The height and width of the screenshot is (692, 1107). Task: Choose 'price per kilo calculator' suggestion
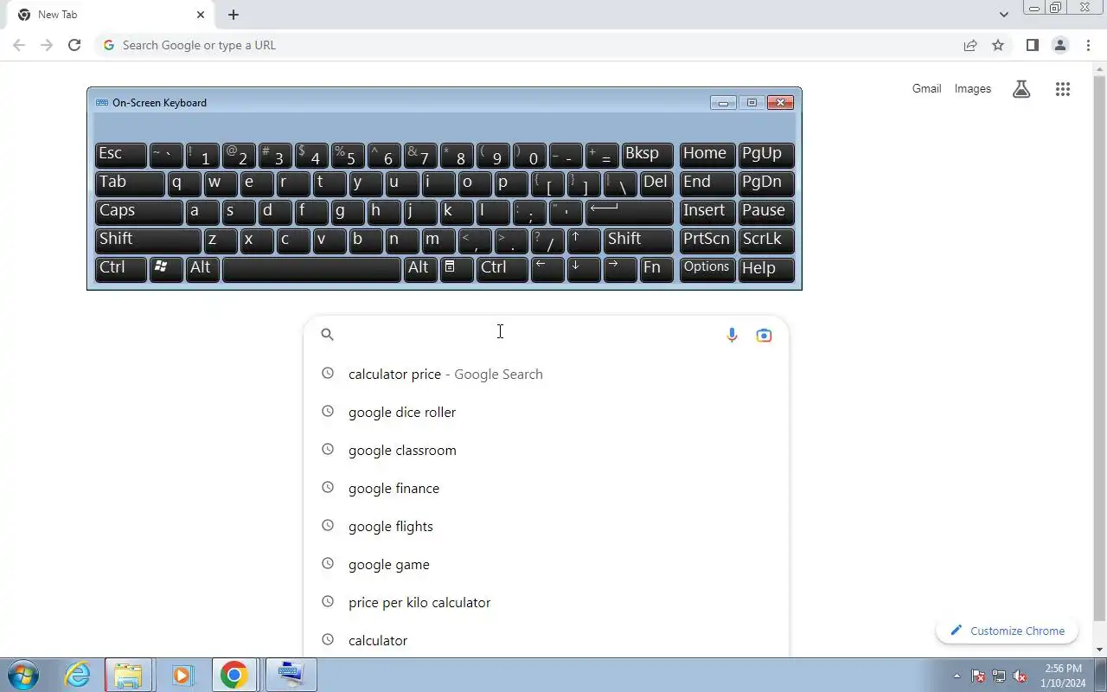[x=546, y=602]
